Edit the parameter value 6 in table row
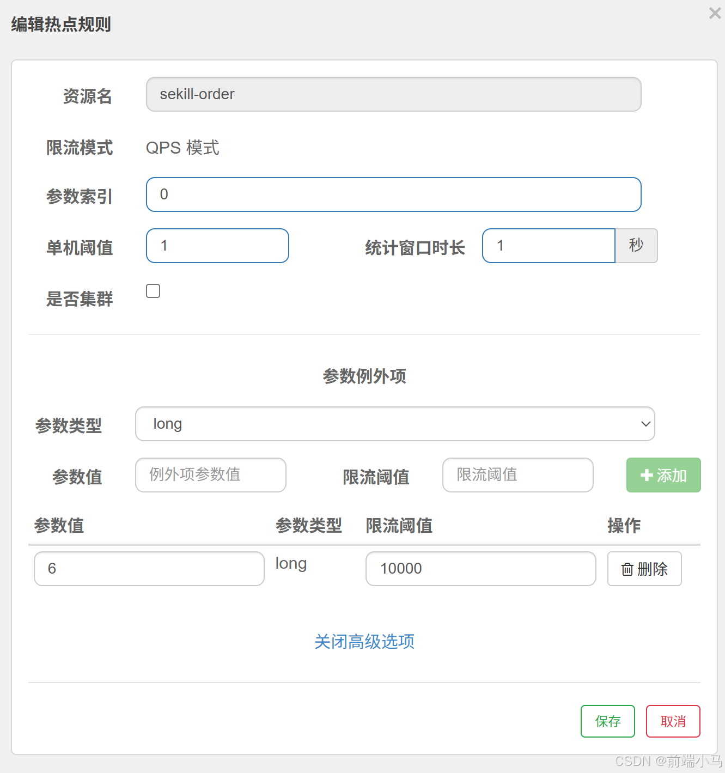The height and width of the screenshot is (773, 725). click(x=149, y=569)
